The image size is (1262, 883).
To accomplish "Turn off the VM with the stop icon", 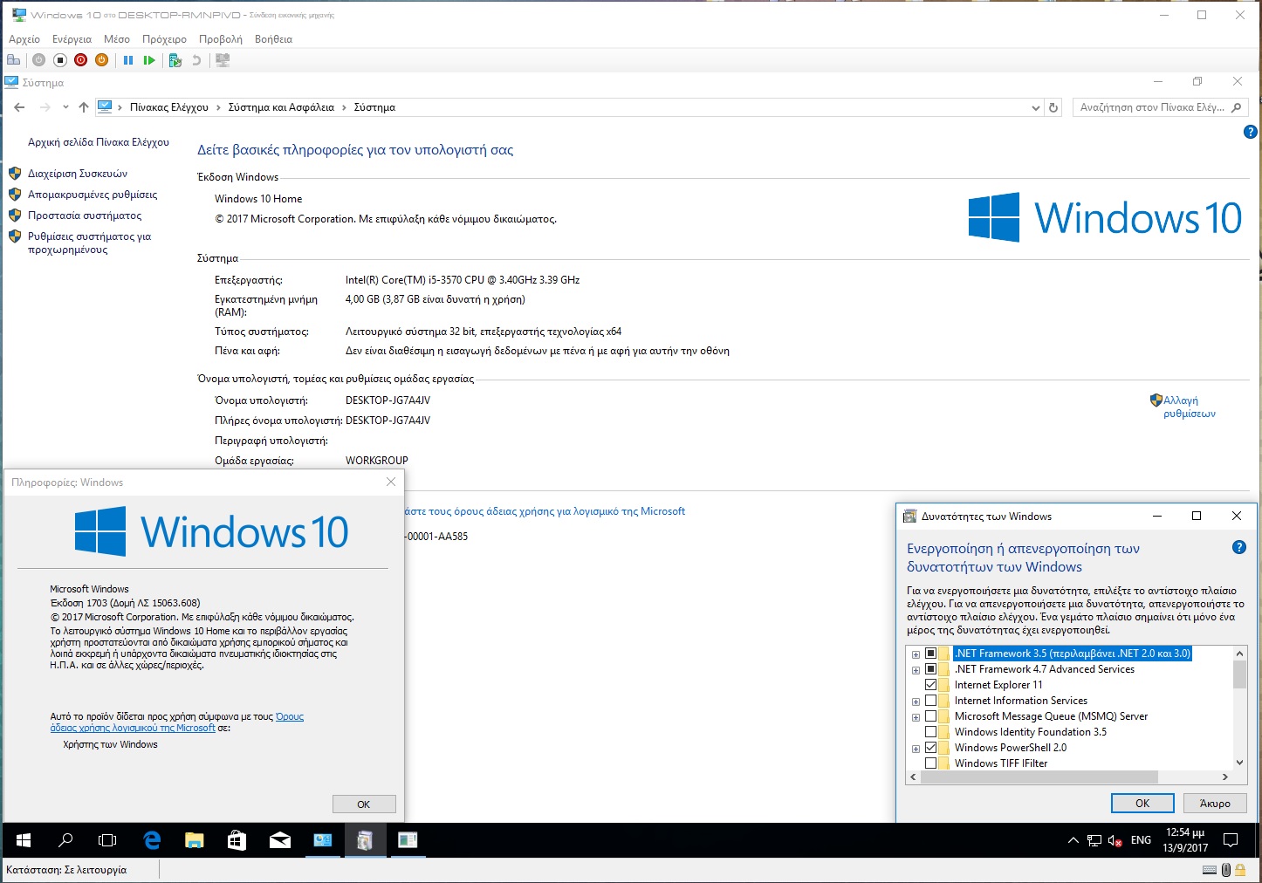I will point(60,60).
